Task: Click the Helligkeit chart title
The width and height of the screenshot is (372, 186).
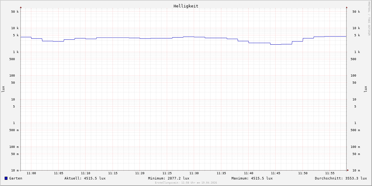Action: (186, 6)
